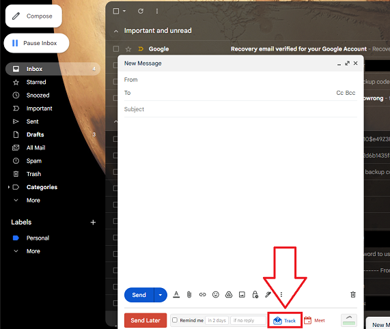Expand the Categories section

click(42, 187)
